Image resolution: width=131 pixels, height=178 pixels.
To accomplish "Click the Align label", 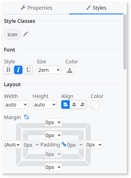I will [67, 96].
